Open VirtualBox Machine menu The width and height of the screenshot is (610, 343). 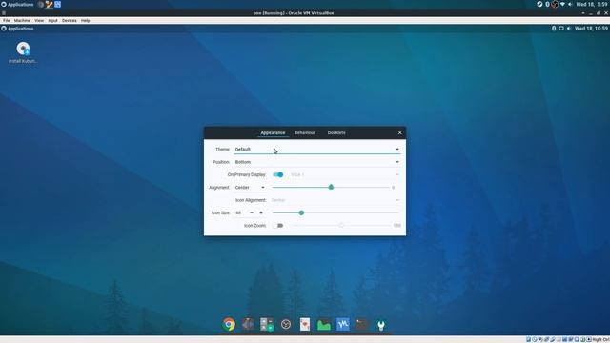click(x=22, y=21)
